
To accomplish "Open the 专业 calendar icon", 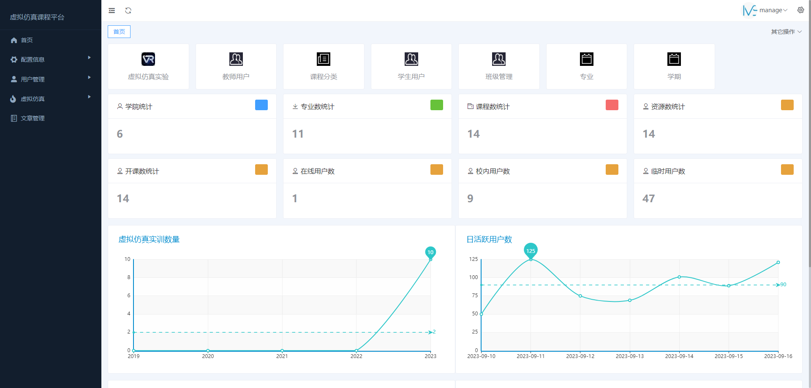I will point(586,59).
